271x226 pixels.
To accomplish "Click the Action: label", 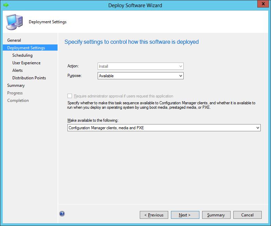I will (73, 66).
